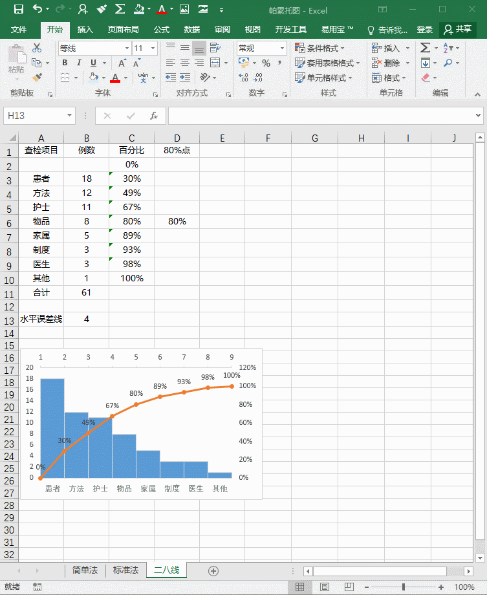Click the text Orientation icon
This screenshot has height=595, width=487.
(205, 78)
